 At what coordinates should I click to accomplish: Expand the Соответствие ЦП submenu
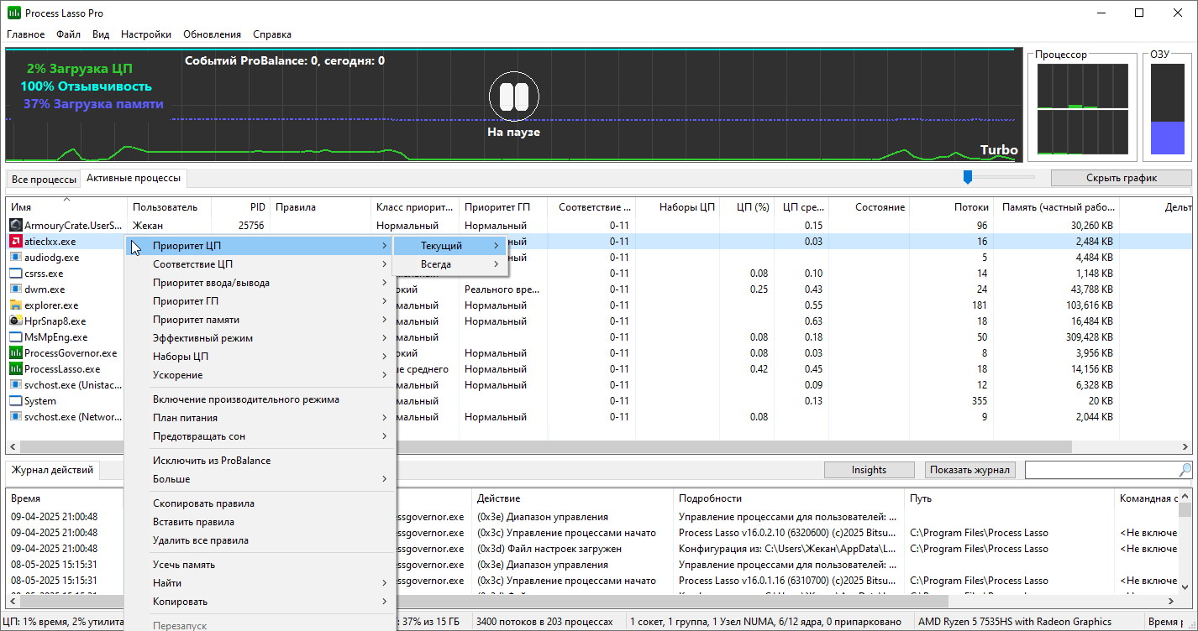click(x=260, y=264)
